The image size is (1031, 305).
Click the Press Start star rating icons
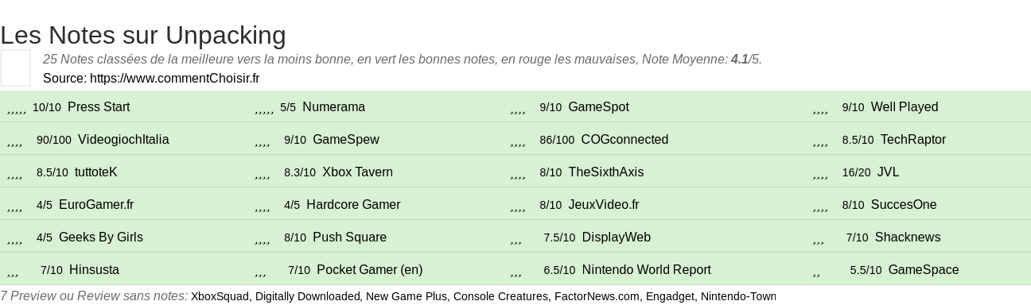(x=17, y=110)
